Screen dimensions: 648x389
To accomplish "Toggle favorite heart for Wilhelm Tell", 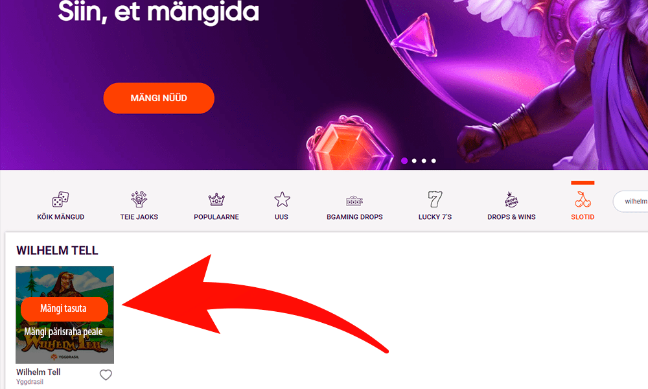I will click(106, 375).
